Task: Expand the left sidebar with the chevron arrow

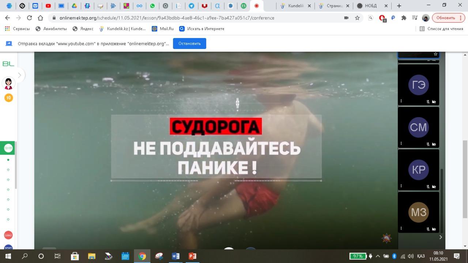Action: [x=19, y=75]
